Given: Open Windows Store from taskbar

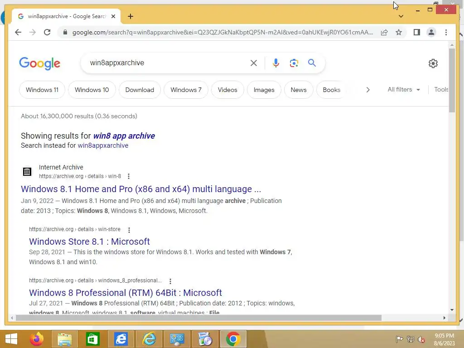Looking at the screenshot, I should 92,339.
